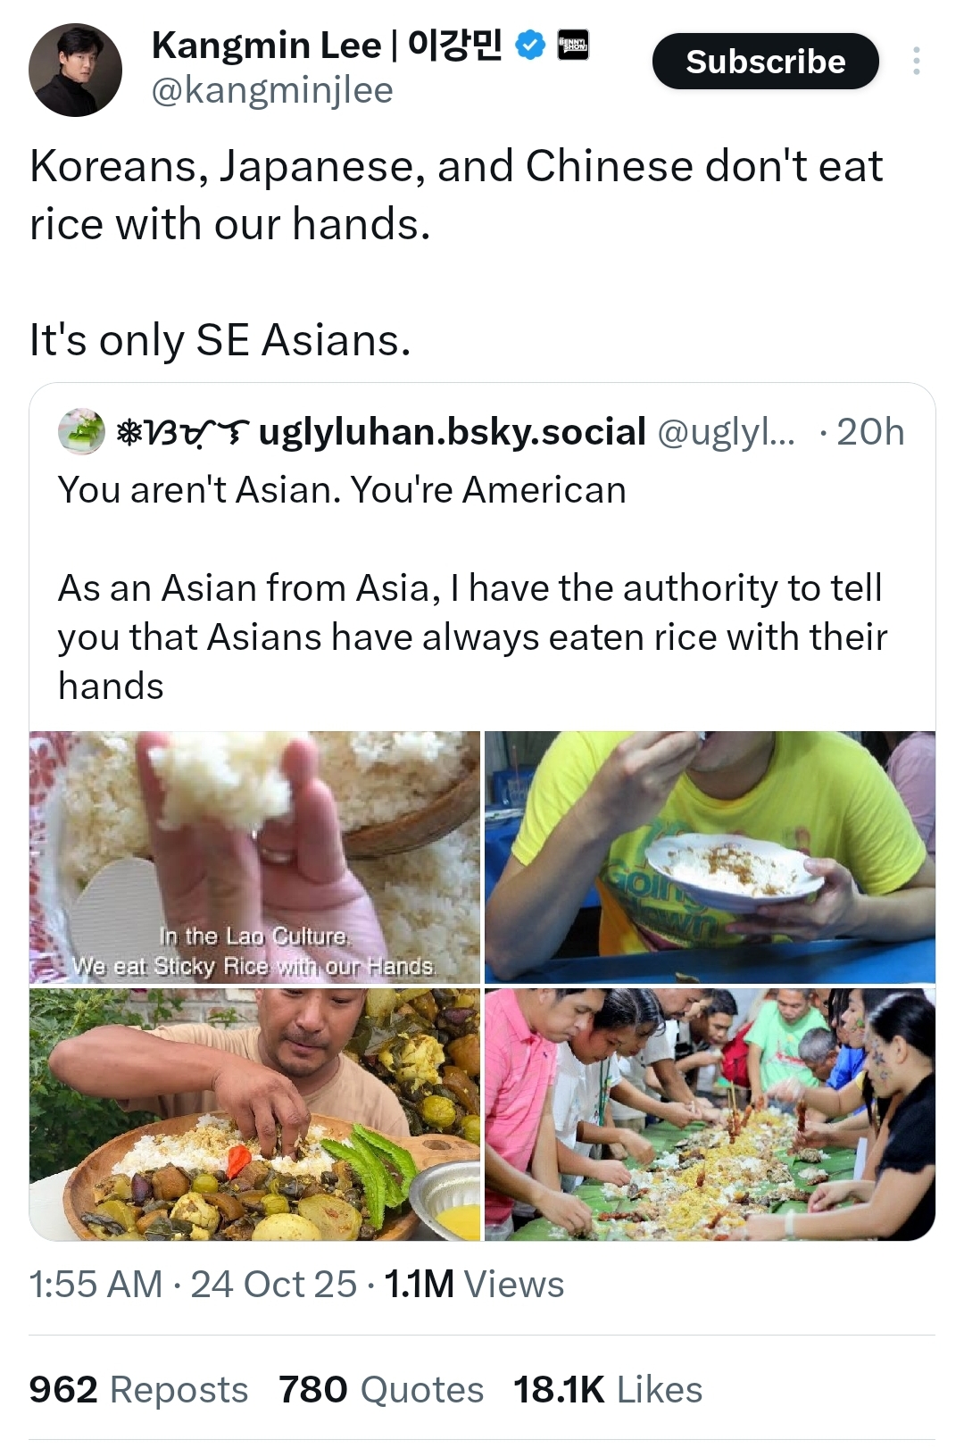Click the affiliate badge next to the verified checkmark

(572, 45)
